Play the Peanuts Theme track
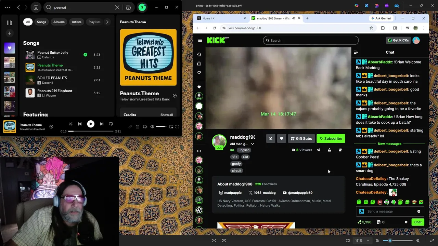Screen dimensions: 438x246 91,124
